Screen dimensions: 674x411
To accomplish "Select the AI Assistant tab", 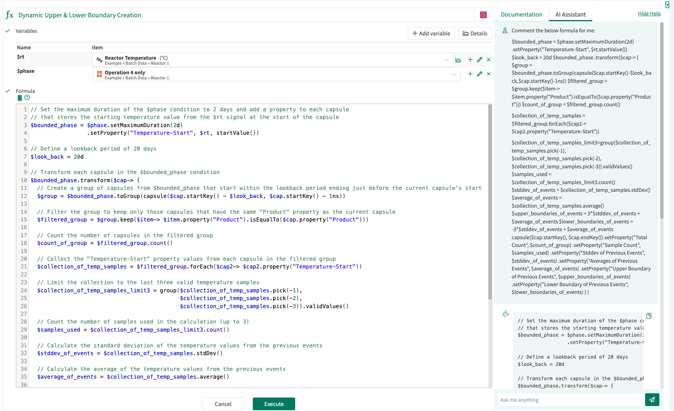I will click(570, 14).
